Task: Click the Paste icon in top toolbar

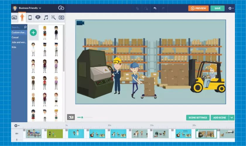Action: coord(146,8)
